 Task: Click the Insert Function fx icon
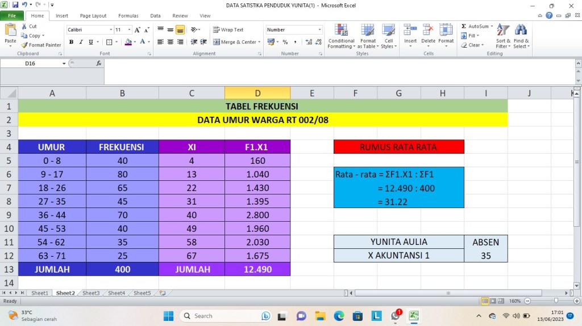pos(99,63)
